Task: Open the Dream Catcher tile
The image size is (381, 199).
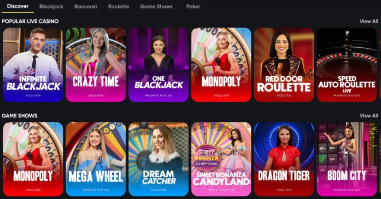Action: click(159, 159)
